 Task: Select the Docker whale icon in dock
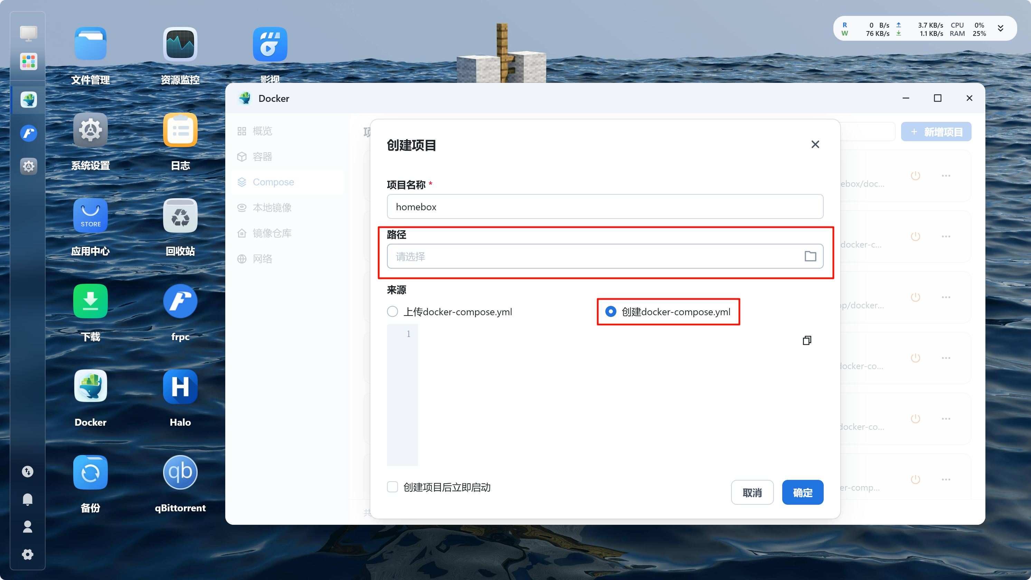click(28, 99)
